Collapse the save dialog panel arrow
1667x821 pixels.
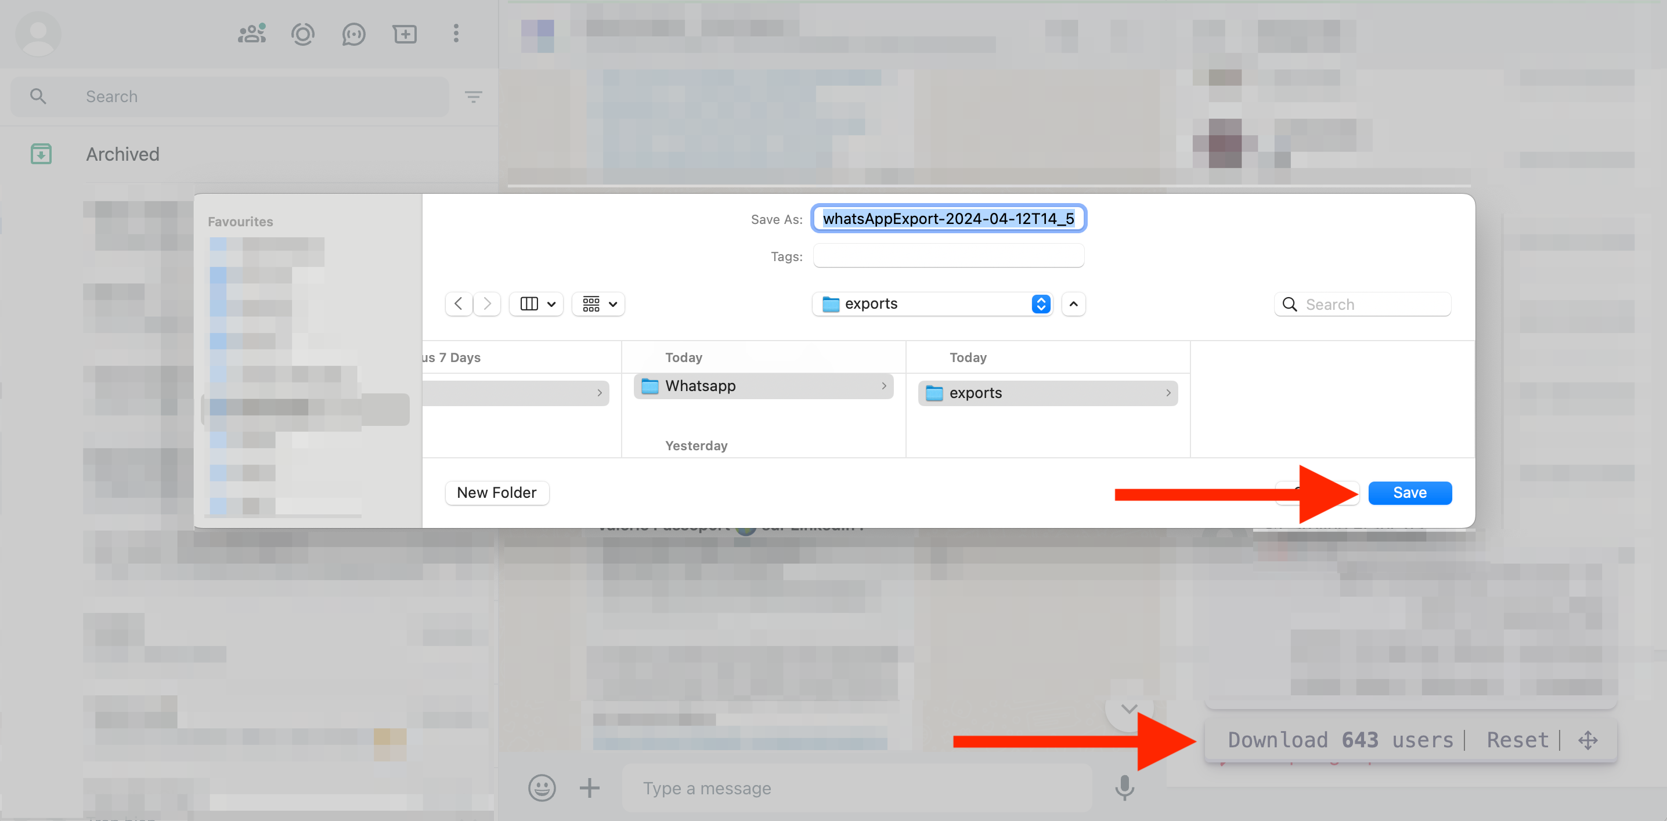[x=1073, y=304]
